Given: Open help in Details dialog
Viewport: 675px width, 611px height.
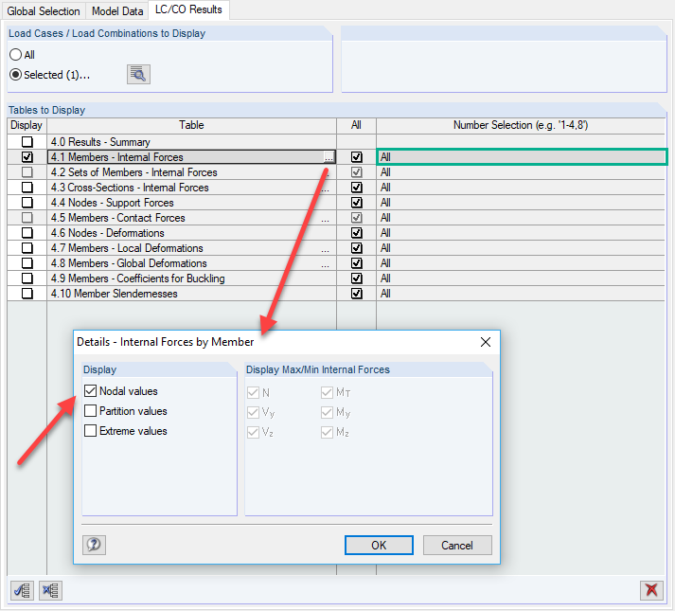Looking at the screenshot, I should [94, 545].
